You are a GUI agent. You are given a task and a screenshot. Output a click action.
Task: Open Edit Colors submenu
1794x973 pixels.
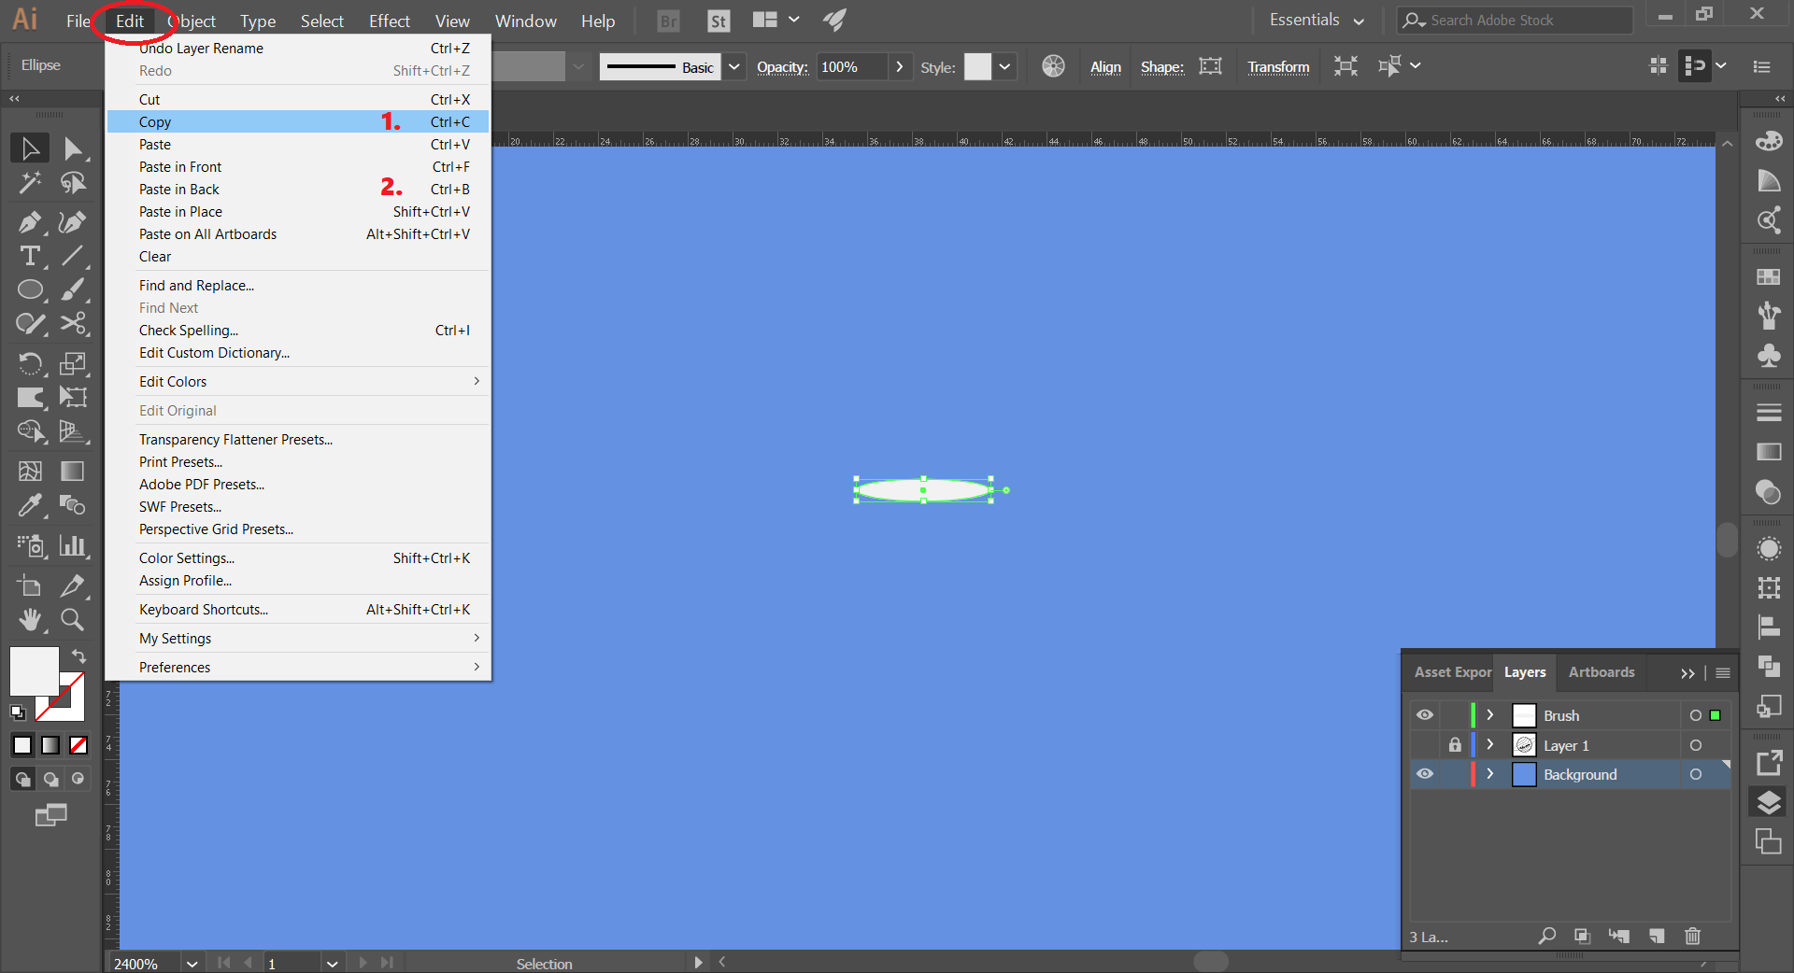(x=299, y=381)
